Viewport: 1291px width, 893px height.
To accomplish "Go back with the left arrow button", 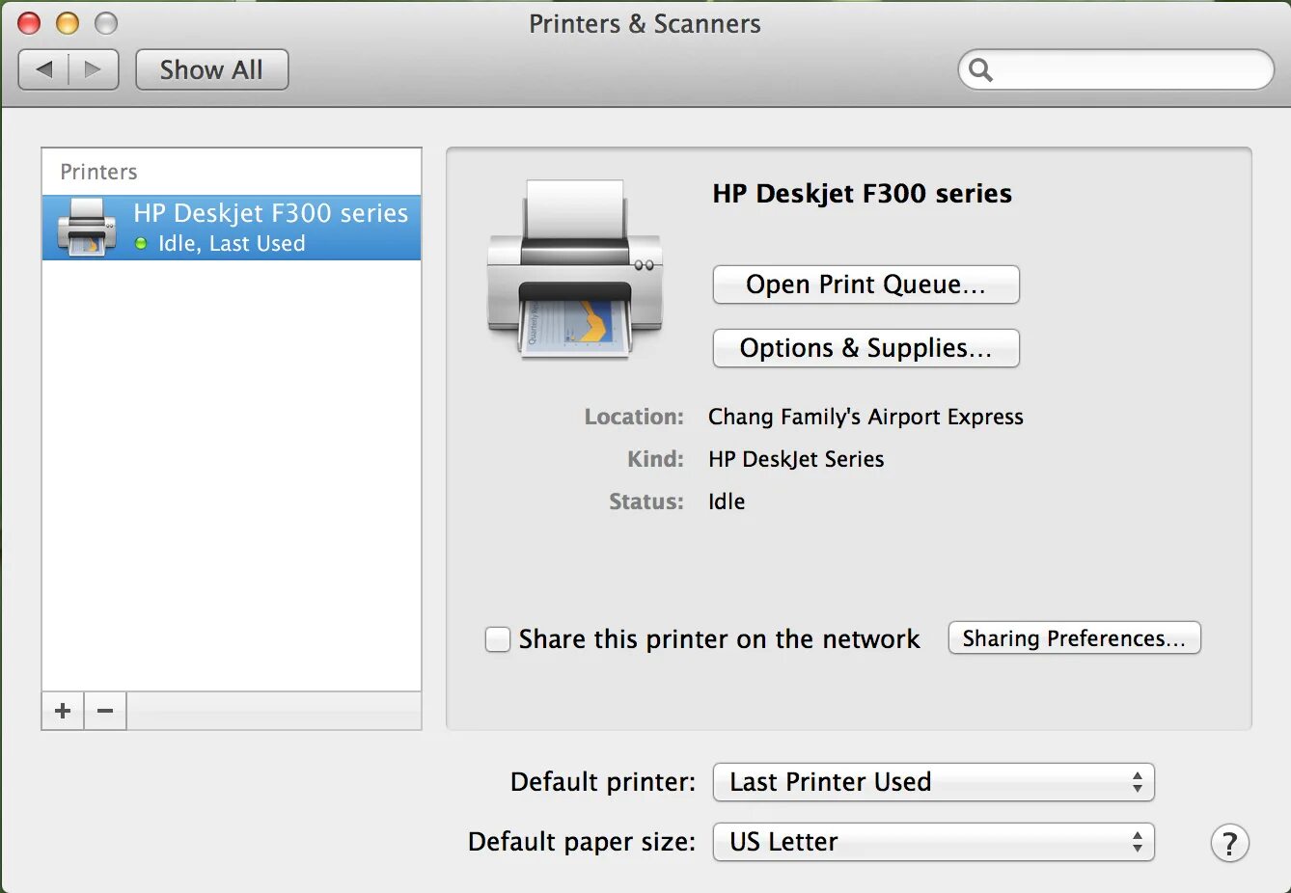I will pyautogui.click(x=44, y=69).
